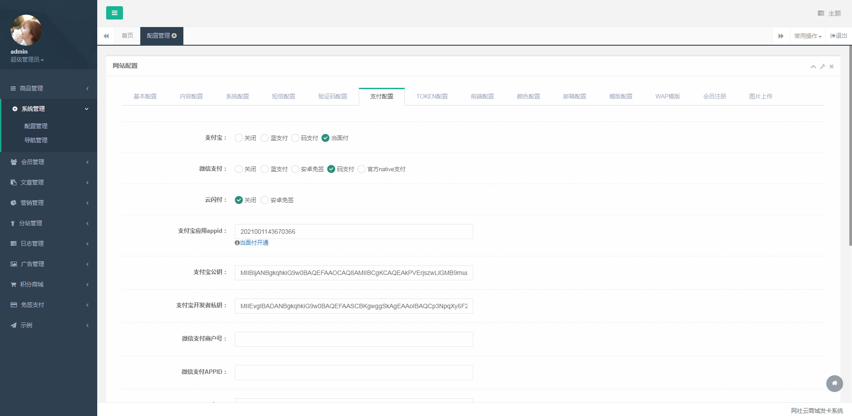Click the wrench icon in 网站配置 panel header
Screen dimensions: 852x416
(x=822, y=67)
